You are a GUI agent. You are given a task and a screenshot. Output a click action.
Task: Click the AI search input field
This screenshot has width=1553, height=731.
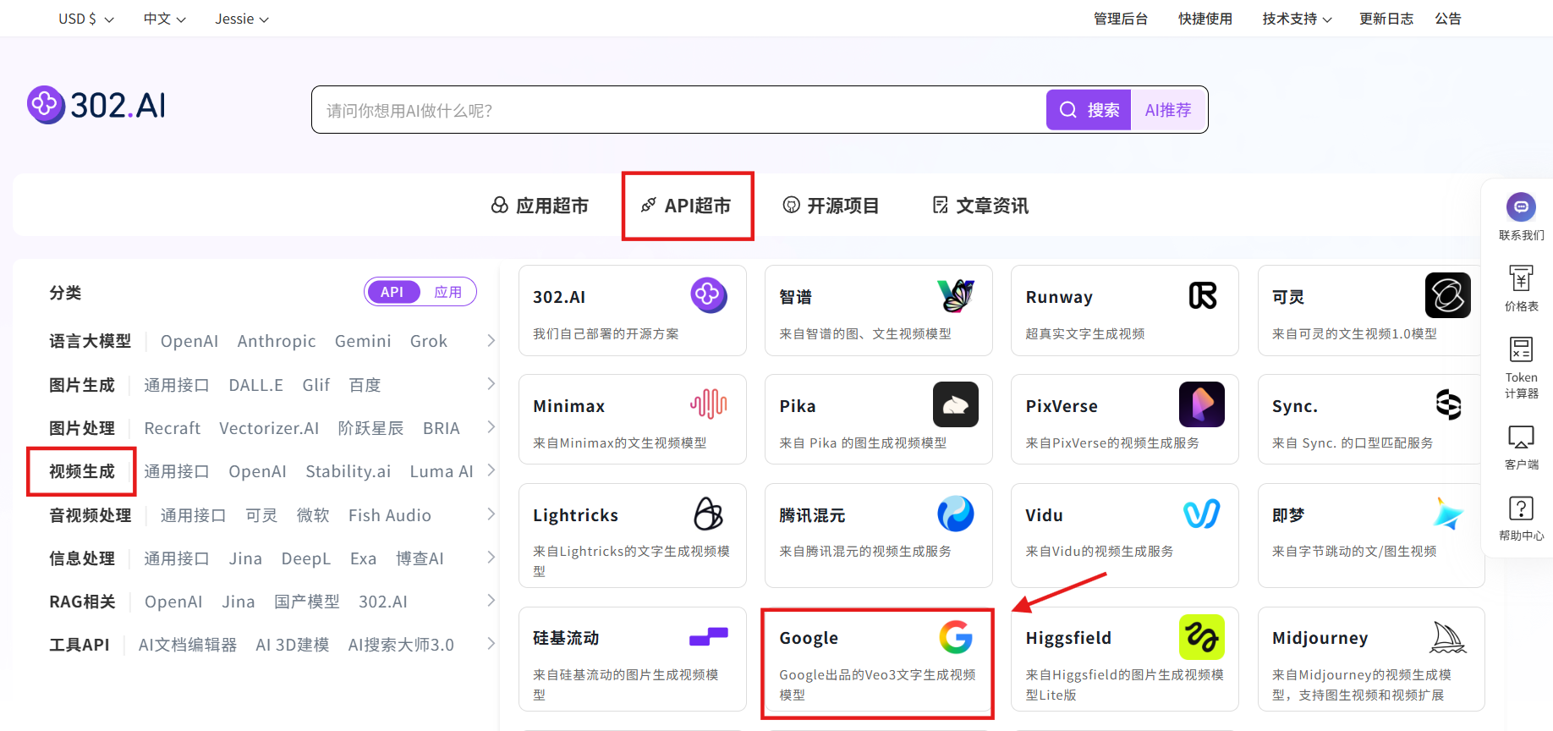(677, 110)
